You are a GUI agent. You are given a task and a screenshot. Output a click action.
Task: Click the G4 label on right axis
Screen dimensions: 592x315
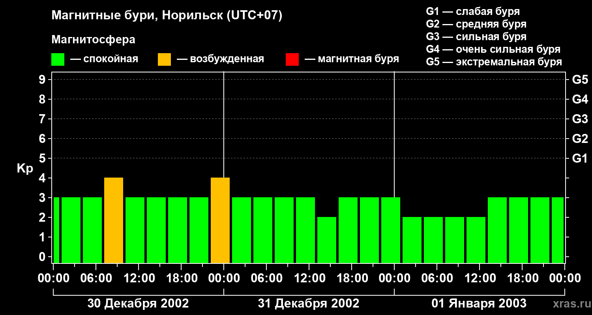[x=580, y=99]
